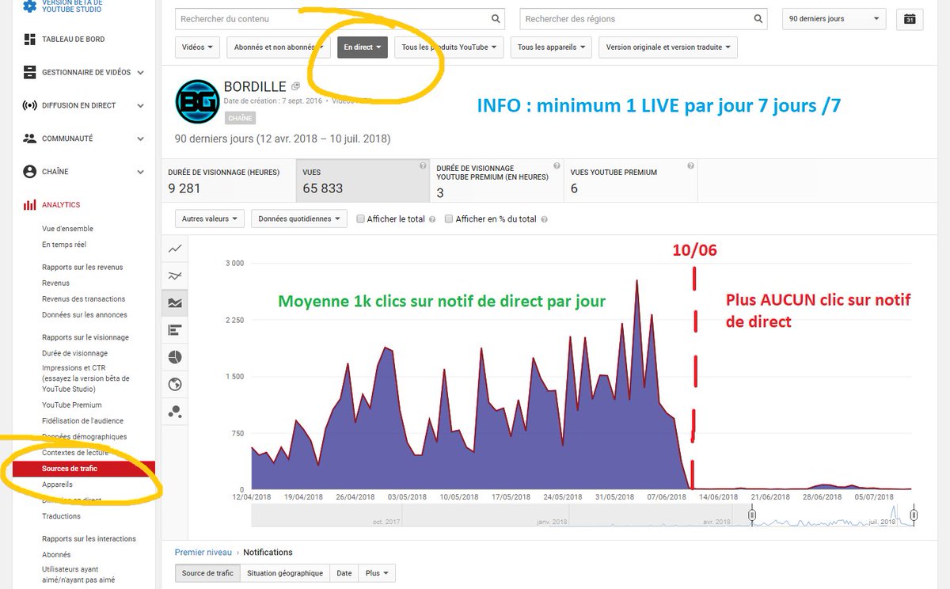Click the Diffusion en direct broadcast icon
Screen dimensions: 950x589
(x=29, y=105)
